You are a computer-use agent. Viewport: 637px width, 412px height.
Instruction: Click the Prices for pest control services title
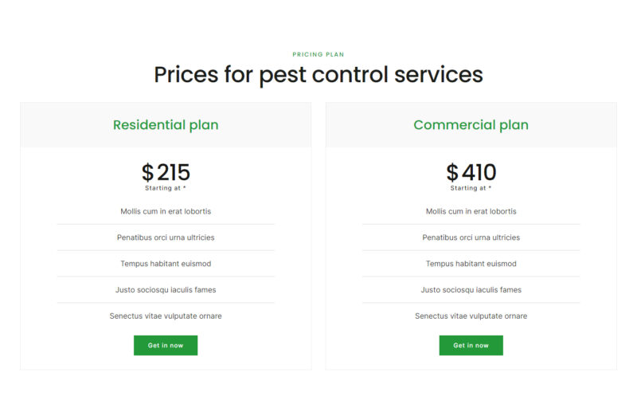click(x=318, y=75)
